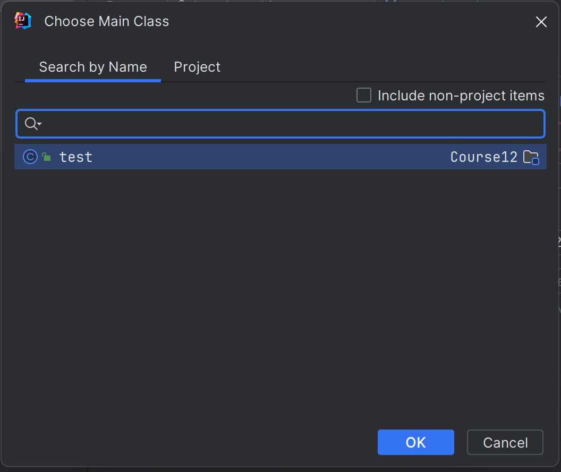
Task: Check the box near Include non-project items
Action: point(363,95)
